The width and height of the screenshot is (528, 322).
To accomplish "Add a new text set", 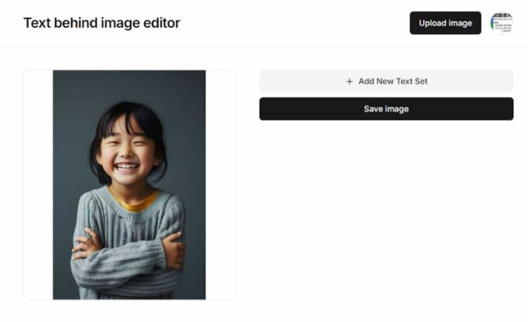I will pos(386,81).
